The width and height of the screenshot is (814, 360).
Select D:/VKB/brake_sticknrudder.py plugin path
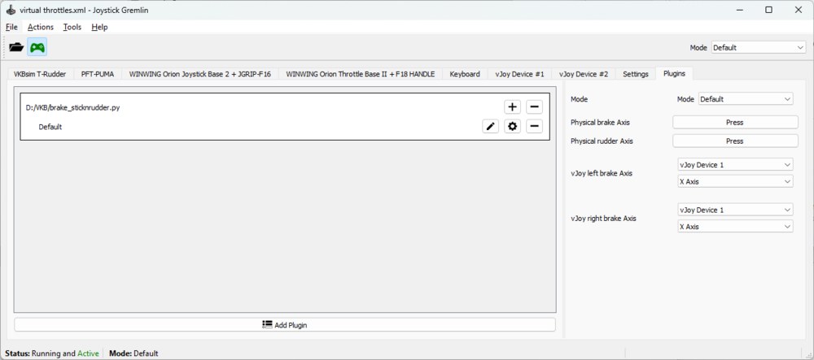[x=73, y=108]
